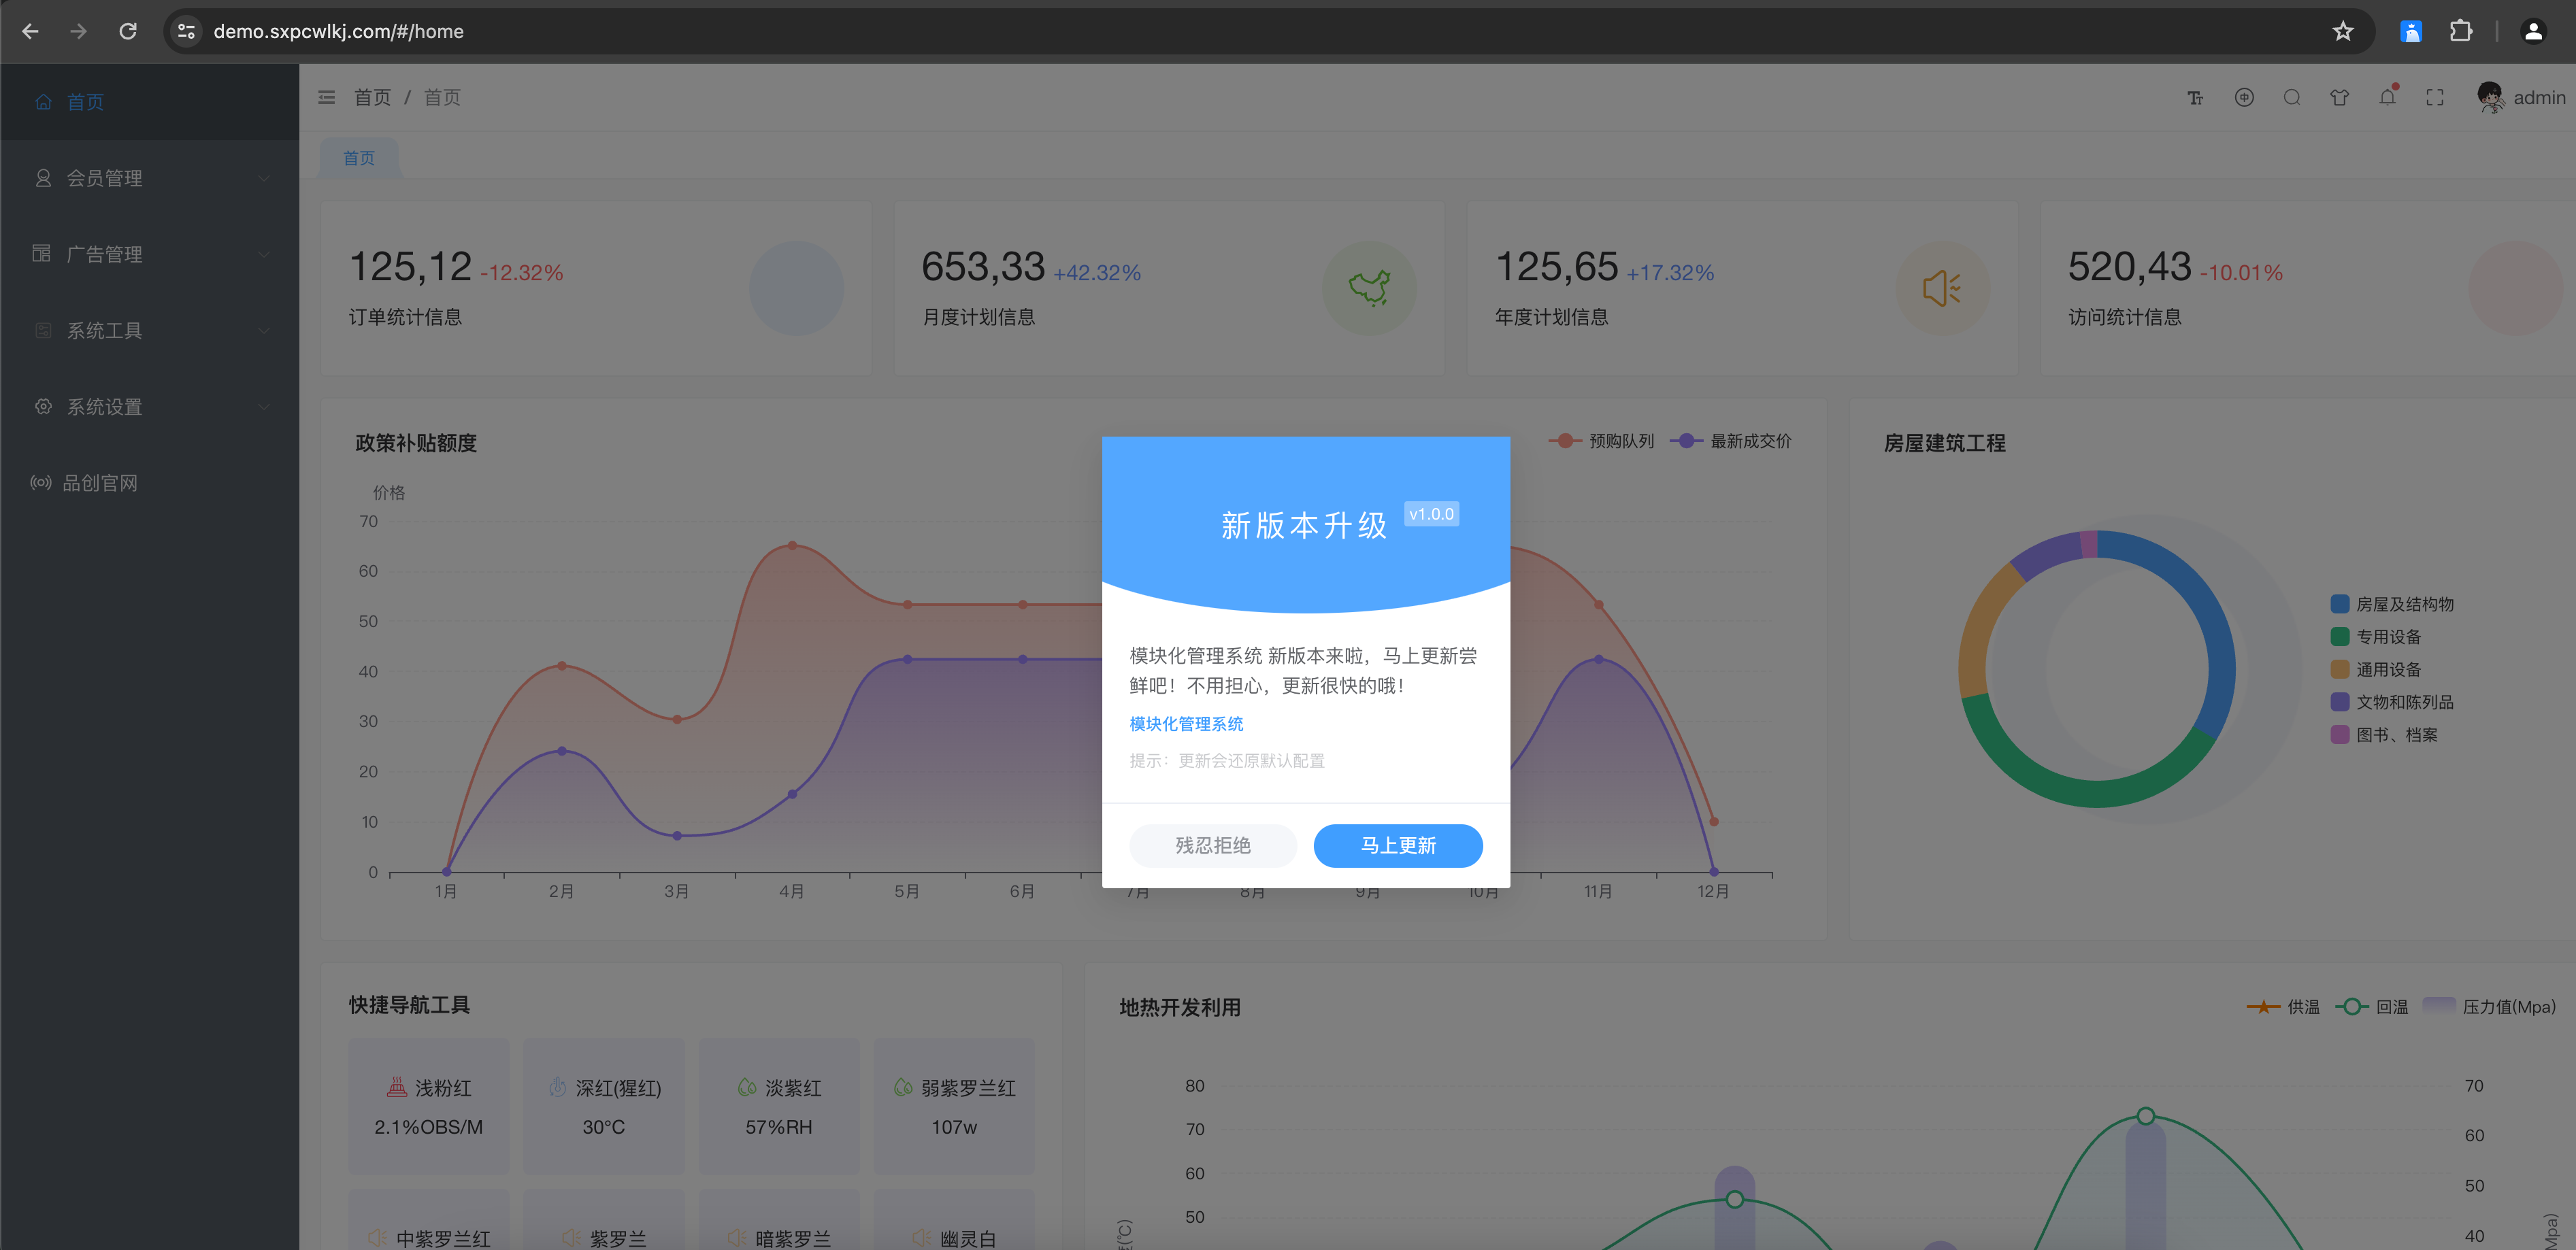Click the theme shirt icon

click(x=2339, y=98)
